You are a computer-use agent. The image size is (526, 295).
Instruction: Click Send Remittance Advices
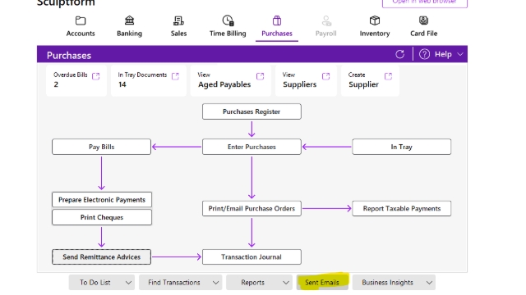click(101, 256)
